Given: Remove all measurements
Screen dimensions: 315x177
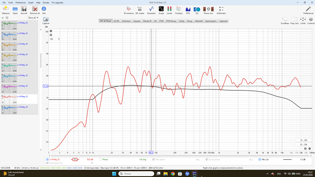Looking at the screenshot, I should 35,10.
